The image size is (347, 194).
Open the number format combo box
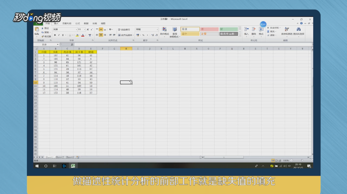pyautogui.click(x=147, y=30)
